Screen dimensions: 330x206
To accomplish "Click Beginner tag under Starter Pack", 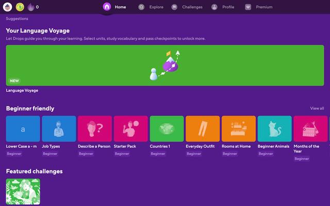I will pos(122,154).
